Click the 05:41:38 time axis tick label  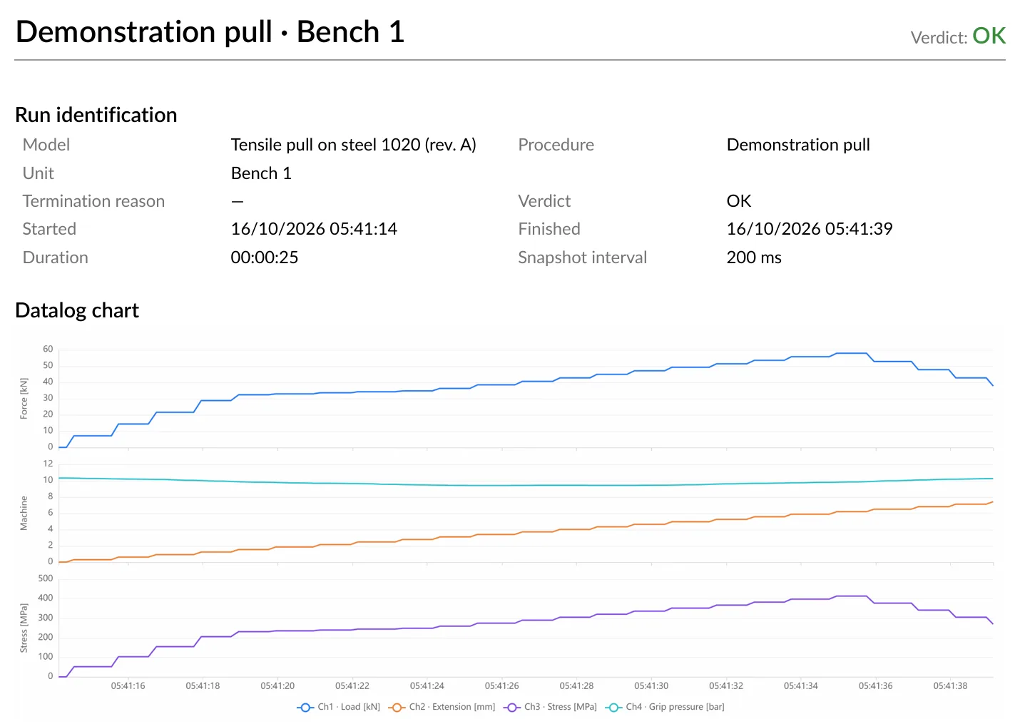[x=950, y=686]
